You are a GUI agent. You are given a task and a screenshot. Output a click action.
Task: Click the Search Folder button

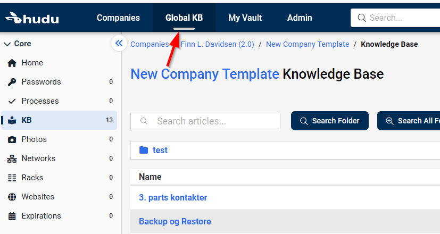pos(330,121)
